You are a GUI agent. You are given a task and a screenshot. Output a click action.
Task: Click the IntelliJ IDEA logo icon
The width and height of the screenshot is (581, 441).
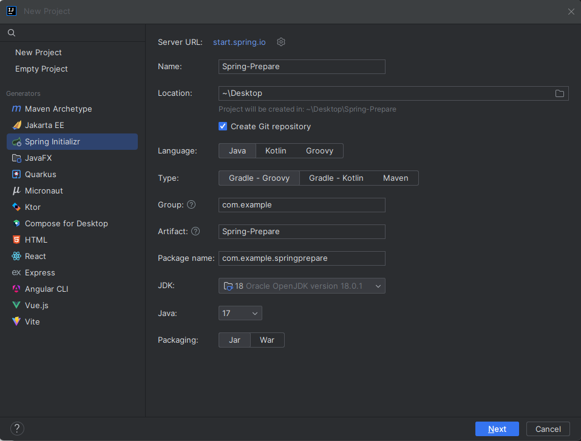12,11
